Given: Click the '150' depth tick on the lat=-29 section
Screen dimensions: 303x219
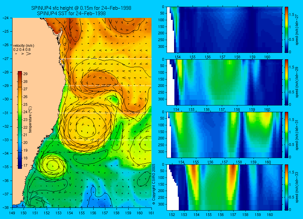Looking at the screenshot, I should 161,79.
